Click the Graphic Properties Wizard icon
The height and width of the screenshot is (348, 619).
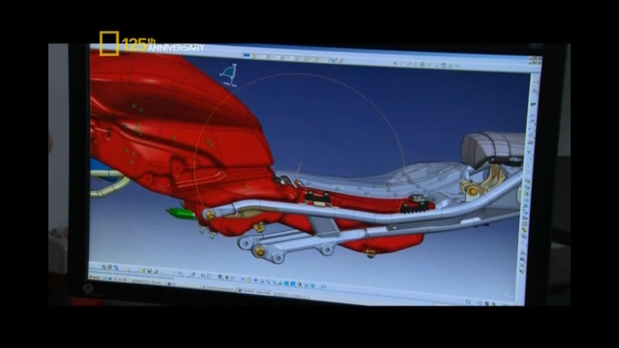tap(340, 61)
